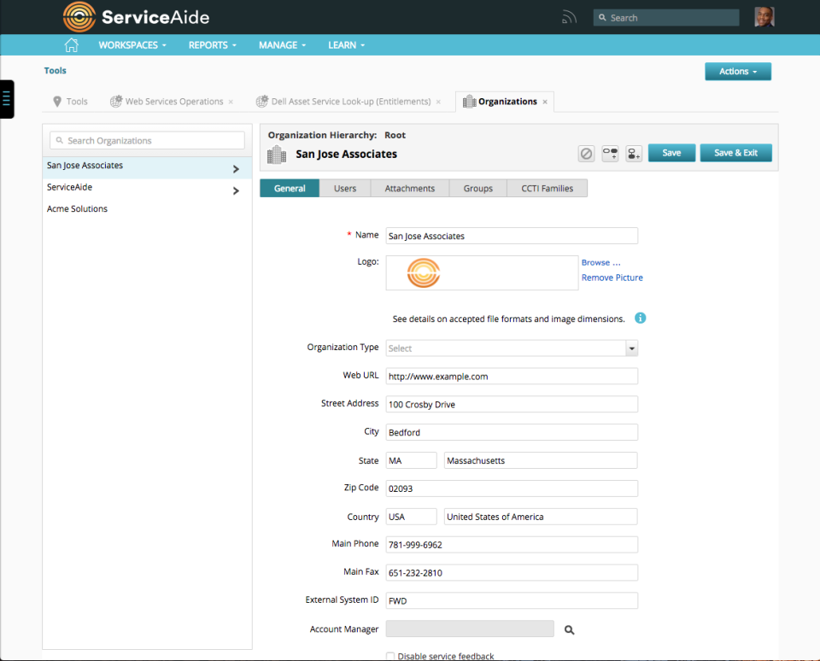Click the Tools breadcrumb heading

pos(55,71)
